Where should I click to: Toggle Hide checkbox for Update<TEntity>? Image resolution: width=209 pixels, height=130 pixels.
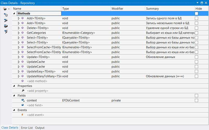tap(196, 57)
